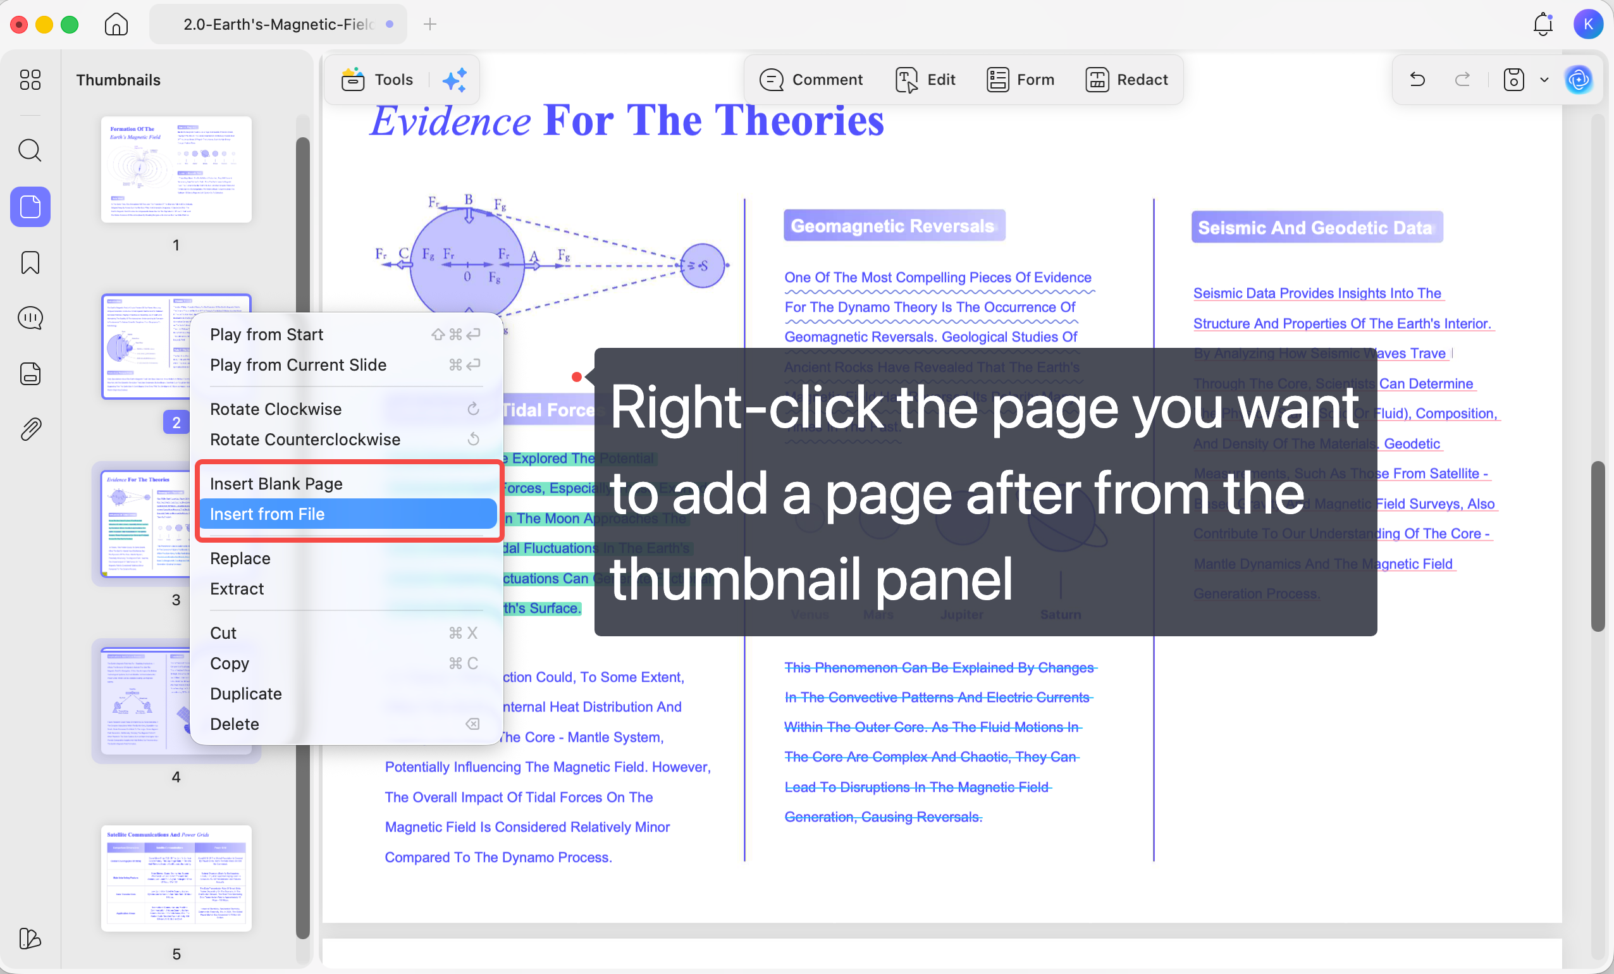Click text 'Seismic Data Provides Insights Into The'
The width and height of the screenshot is (1614, 974).
[x=1317, y=293]
